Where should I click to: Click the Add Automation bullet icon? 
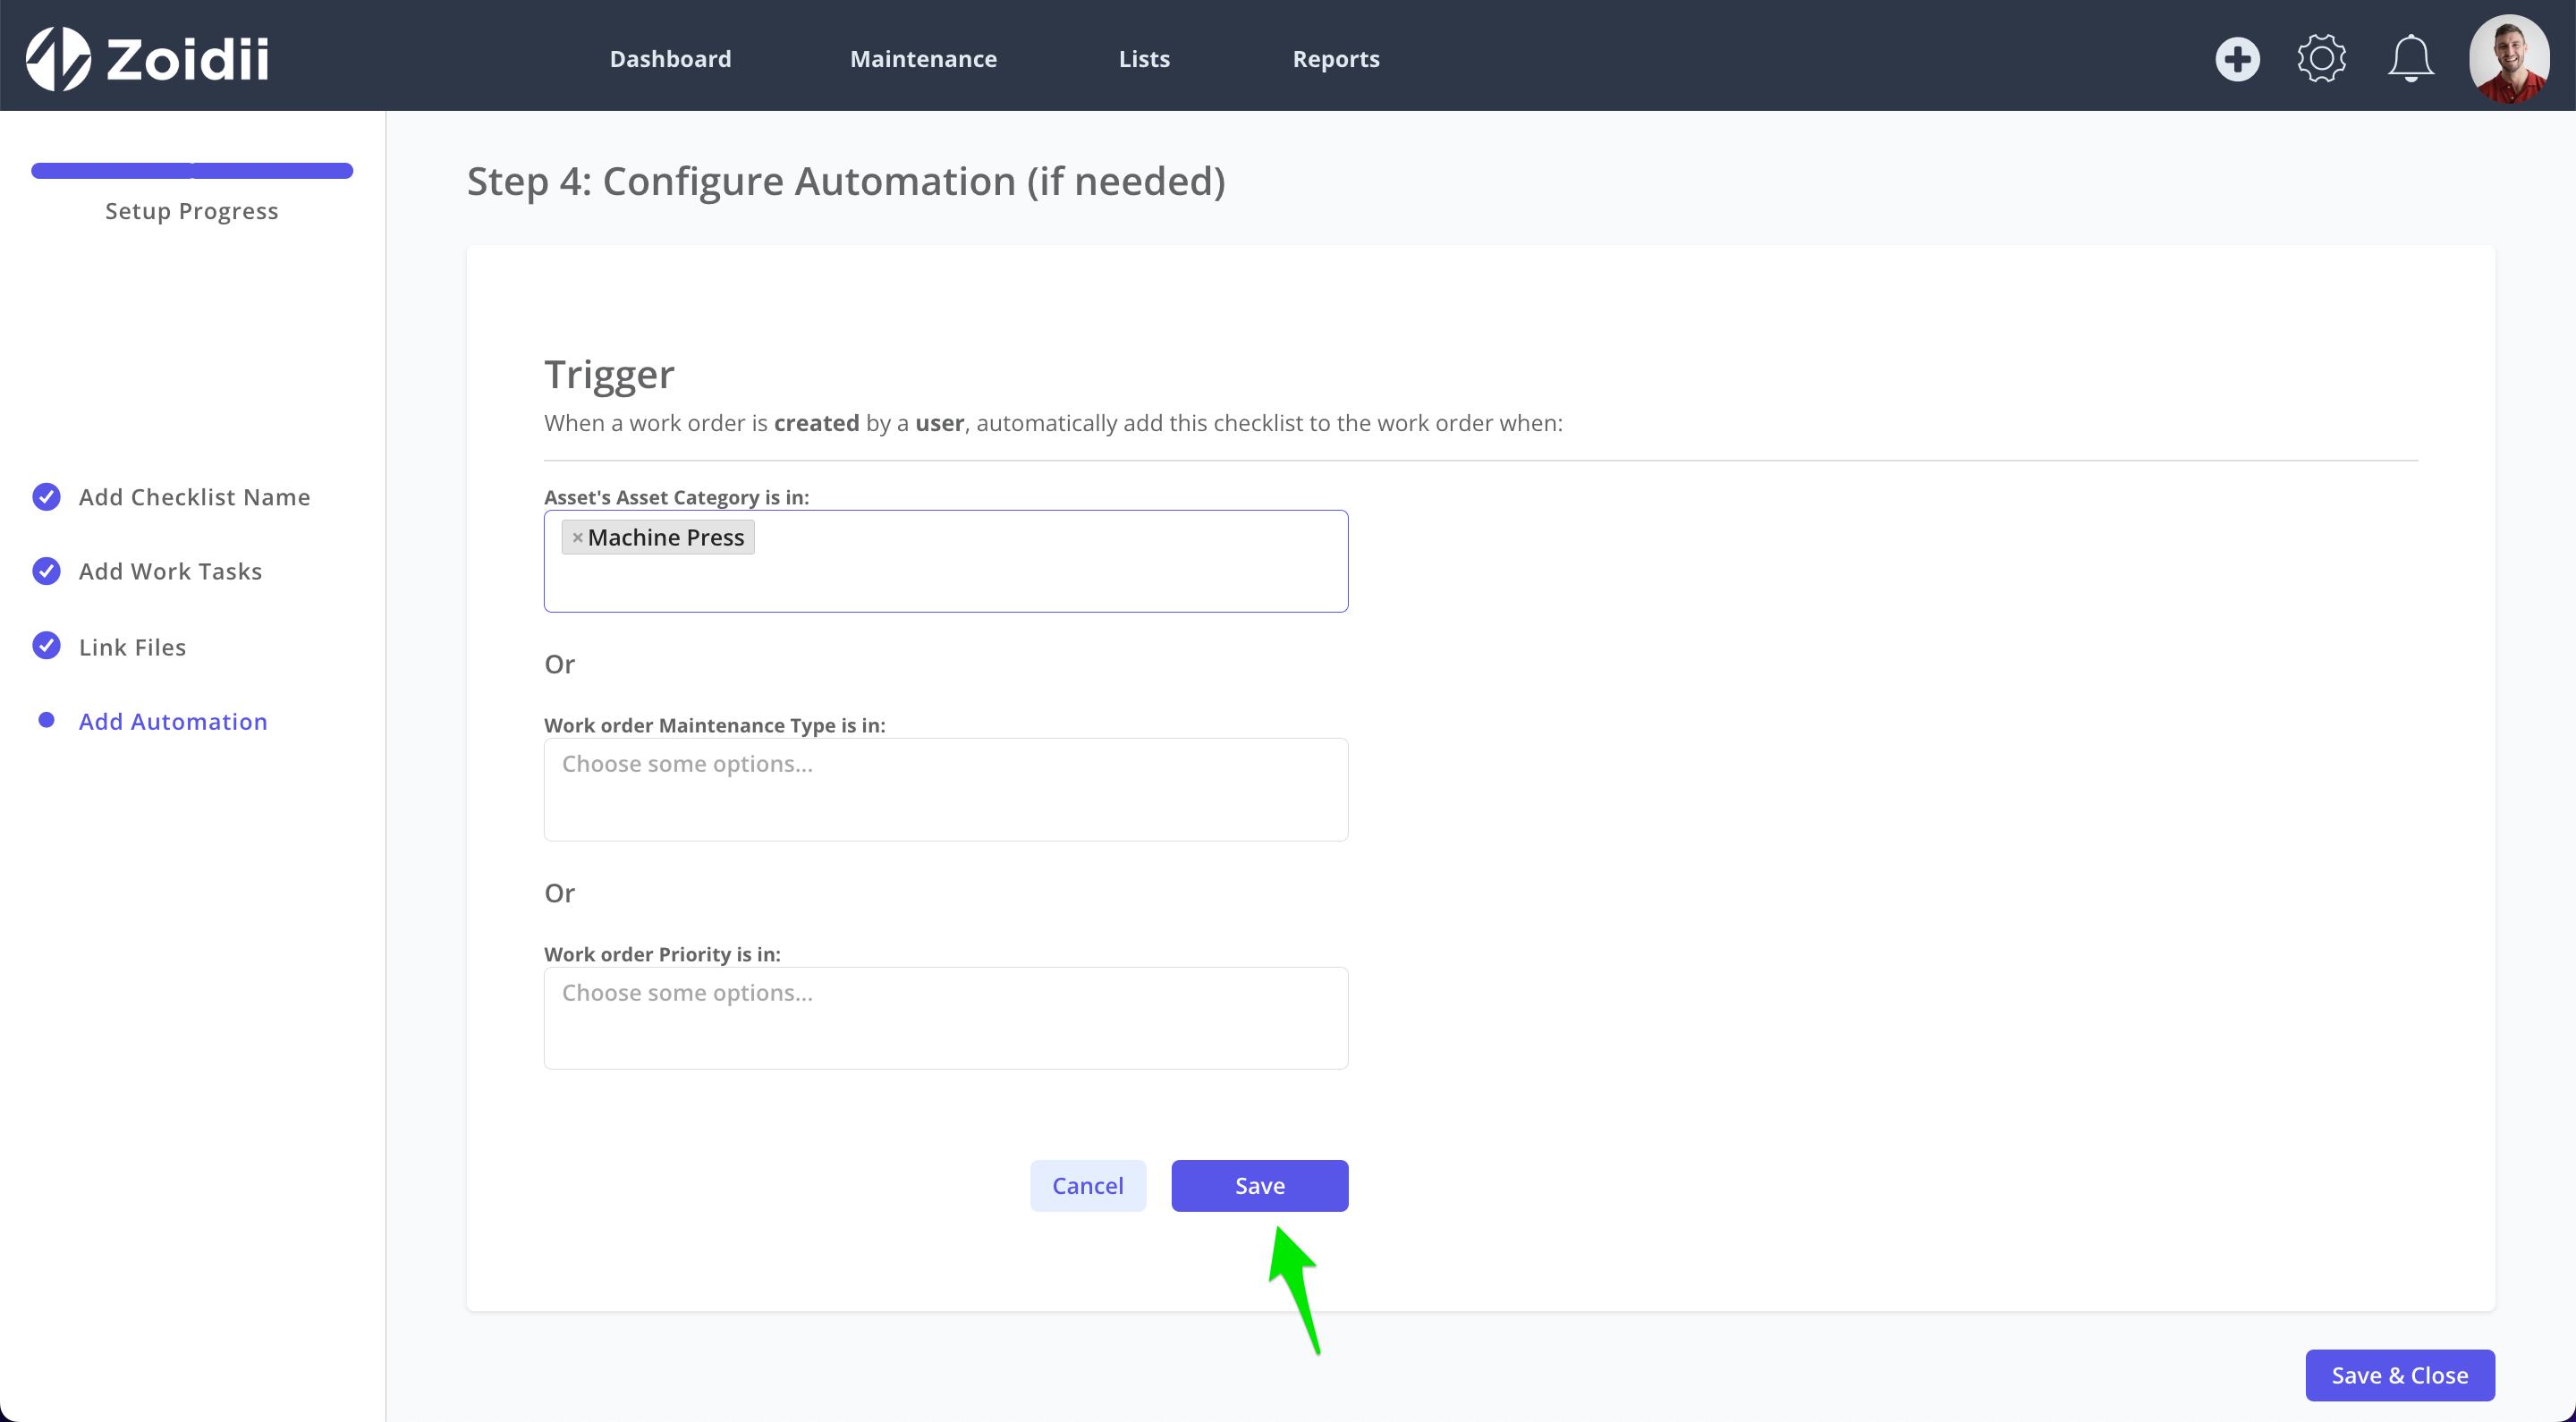click(x=46, y=720)
